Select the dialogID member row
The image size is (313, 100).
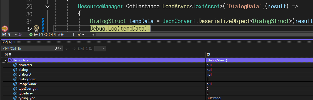pos(157,74)
